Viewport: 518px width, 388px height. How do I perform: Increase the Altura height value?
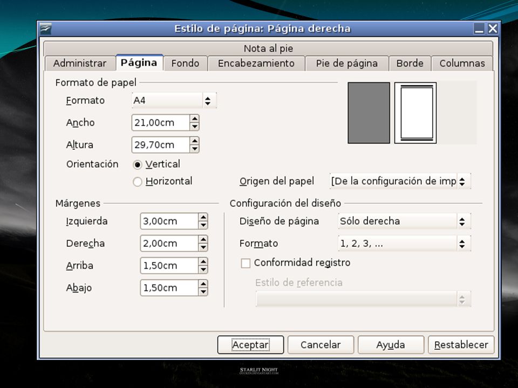(x=195, y=141)
